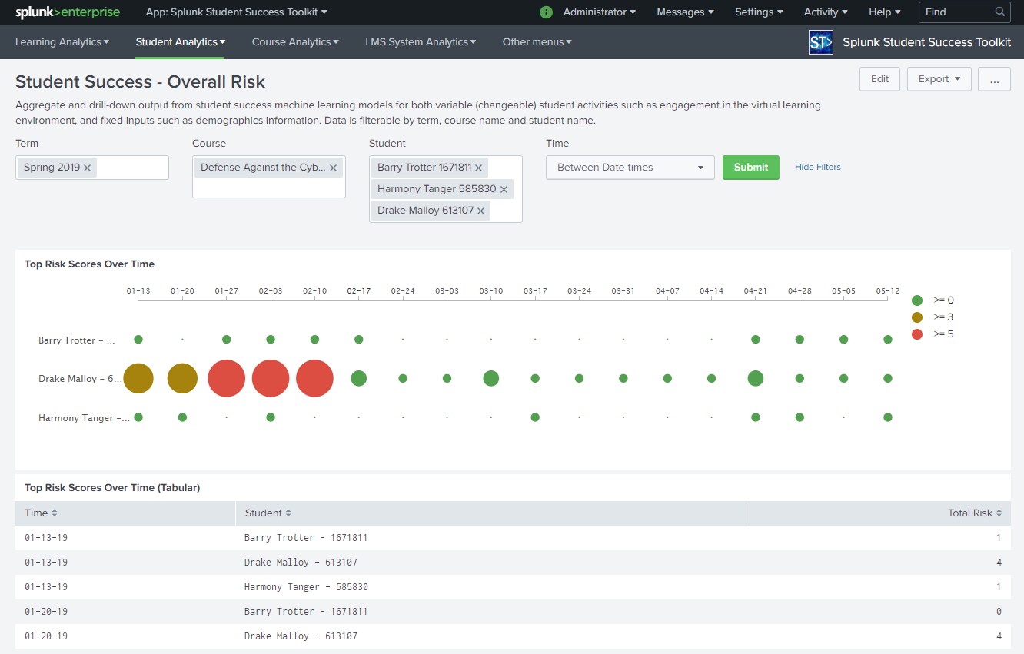The image size is (1024, 654).
Task: Remove Drake Malloy 613107 student filter
Action: pos(481,211)
